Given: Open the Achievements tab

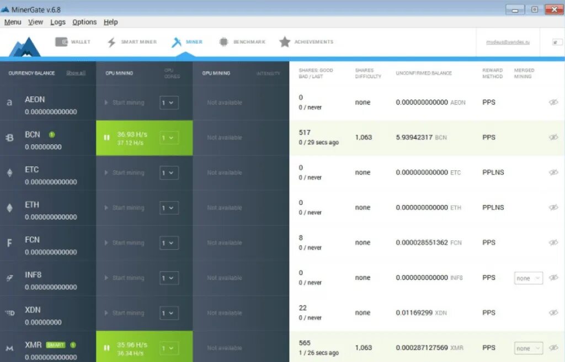Looking at the screenshot, I should (306, 42).
